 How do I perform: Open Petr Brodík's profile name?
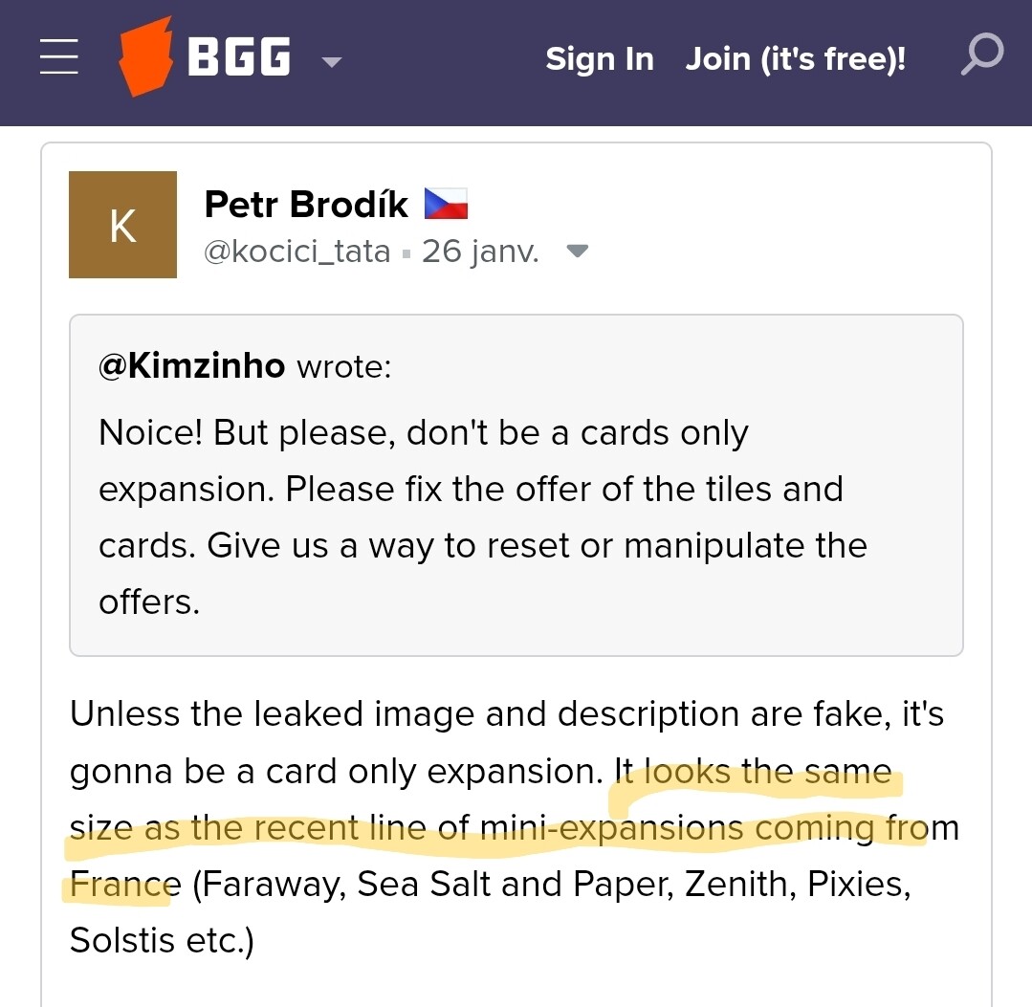306,204
